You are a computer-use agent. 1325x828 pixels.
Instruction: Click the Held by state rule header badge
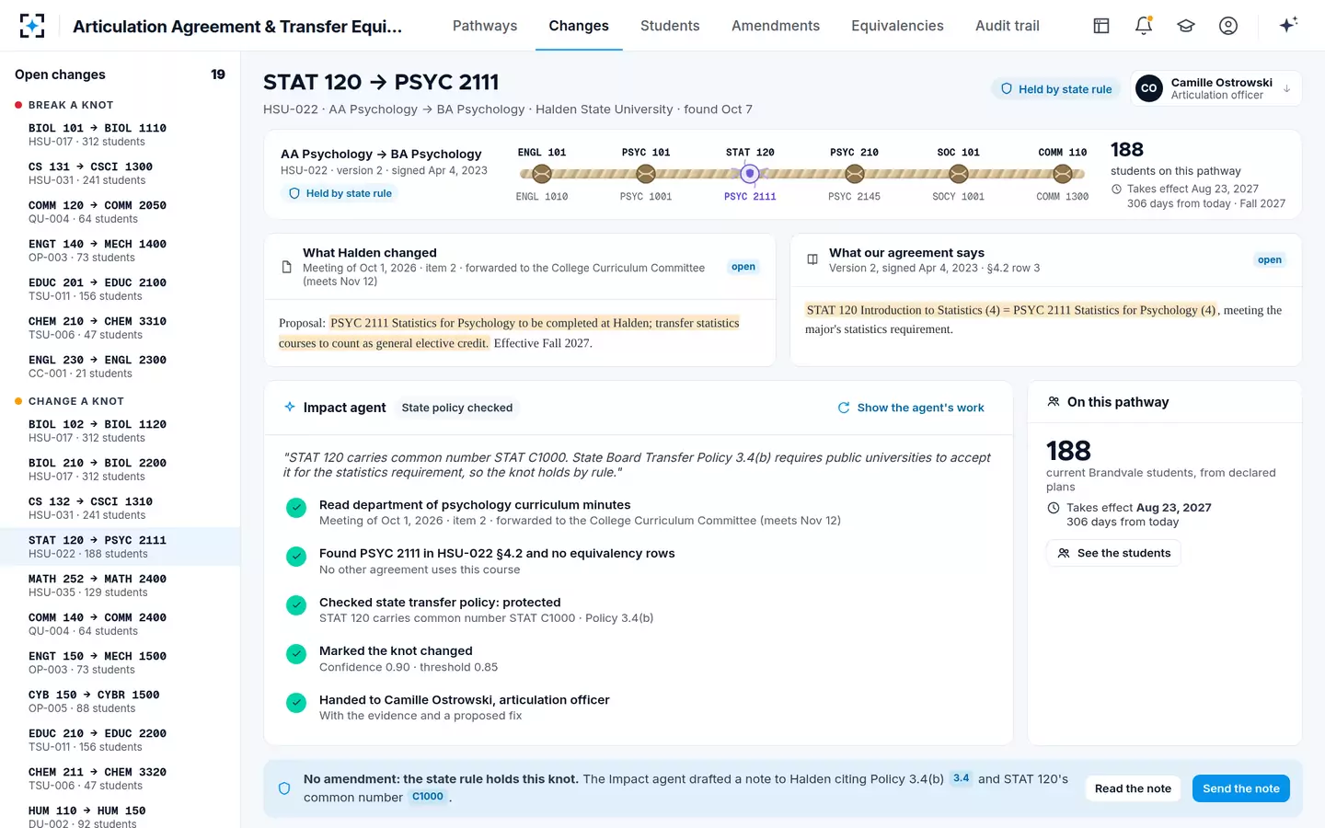pyautogui.click(x=1055, y=89)
